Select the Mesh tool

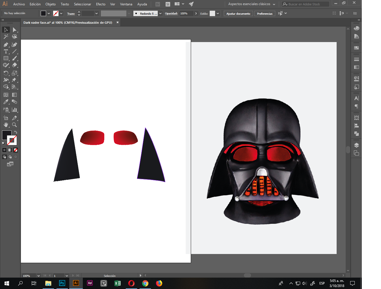click(x=6, y=95)
